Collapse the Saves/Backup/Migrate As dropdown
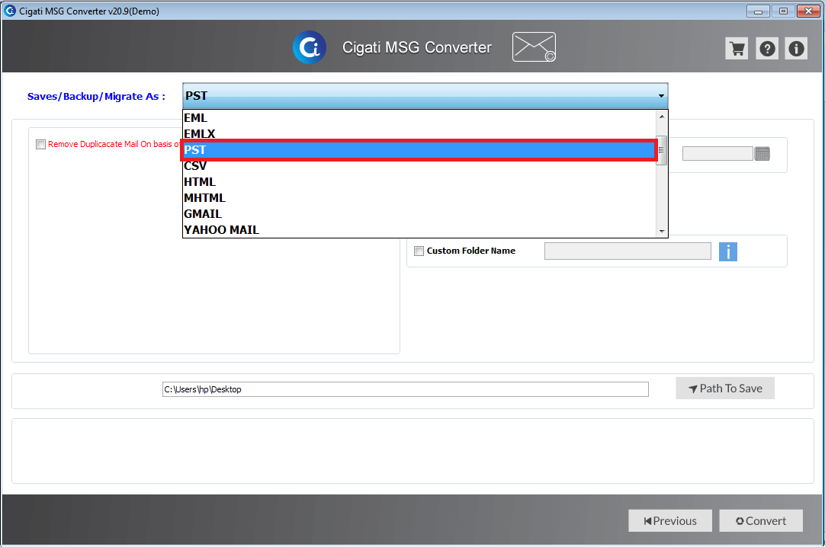The image size is (825, 547). click(661, 96)
